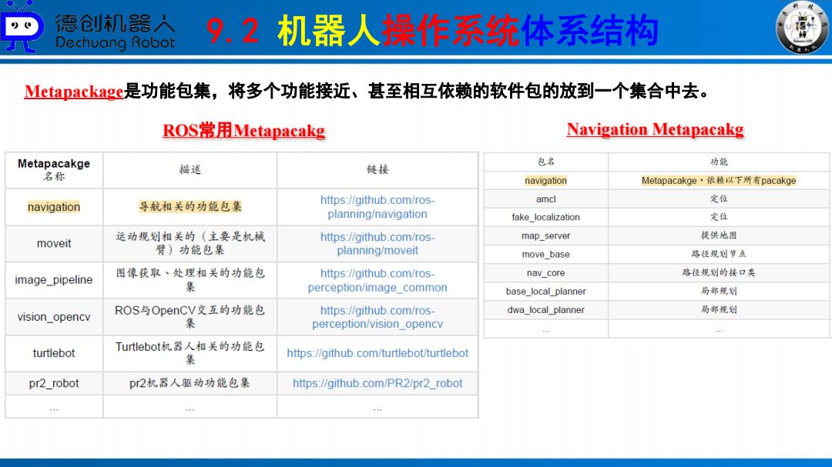Click 定位 in the amcl row

click(x=719, y=198)
